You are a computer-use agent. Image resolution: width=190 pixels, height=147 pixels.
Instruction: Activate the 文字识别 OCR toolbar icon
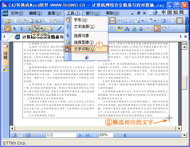35,29
